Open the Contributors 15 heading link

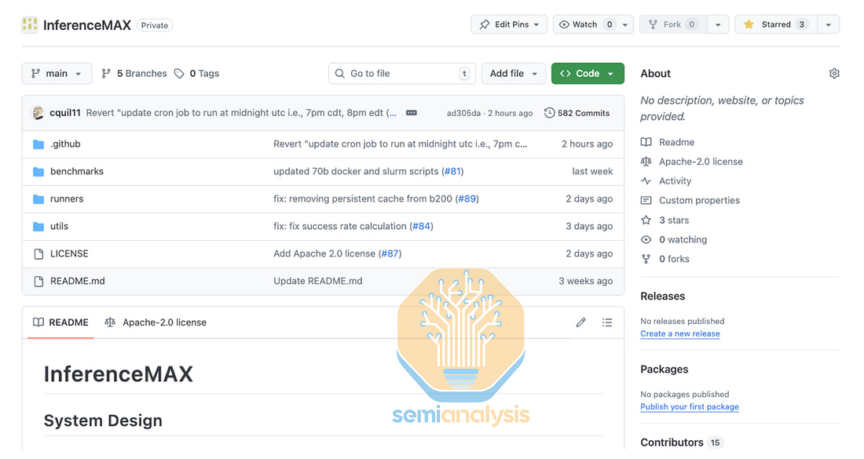682,443
